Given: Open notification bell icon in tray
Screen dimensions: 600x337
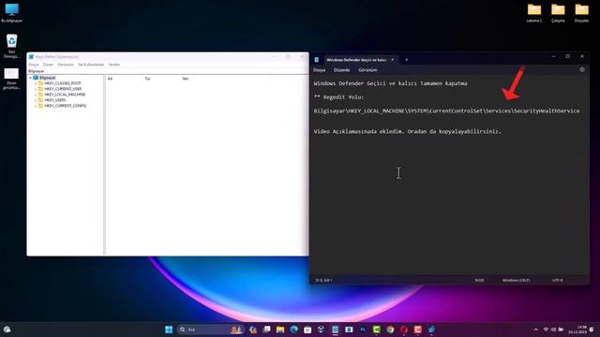Looking at the screenshot, I should [592, 330].
